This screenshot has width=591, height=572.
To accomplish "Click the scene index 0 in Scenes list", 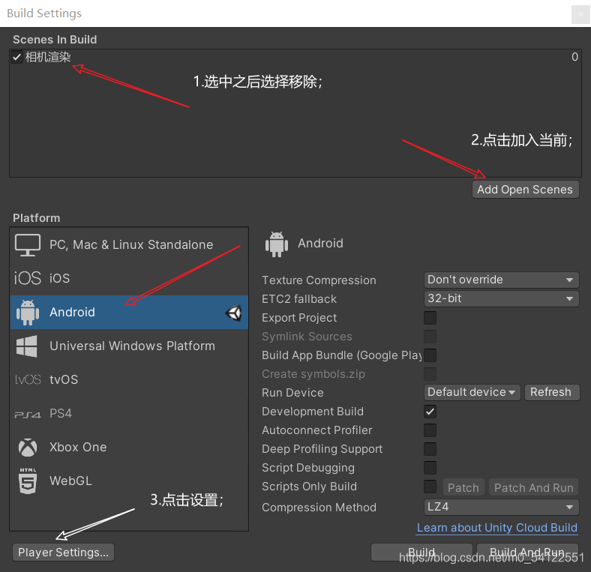I will pyautogui.click(x=574, y=57).
